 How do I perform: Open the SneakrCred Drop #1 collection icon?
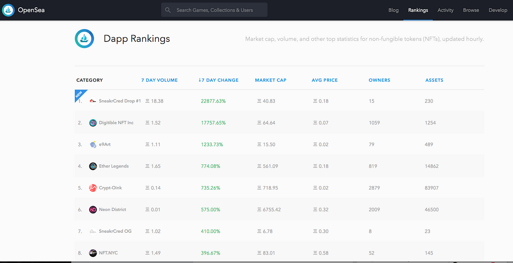[93, 101]
